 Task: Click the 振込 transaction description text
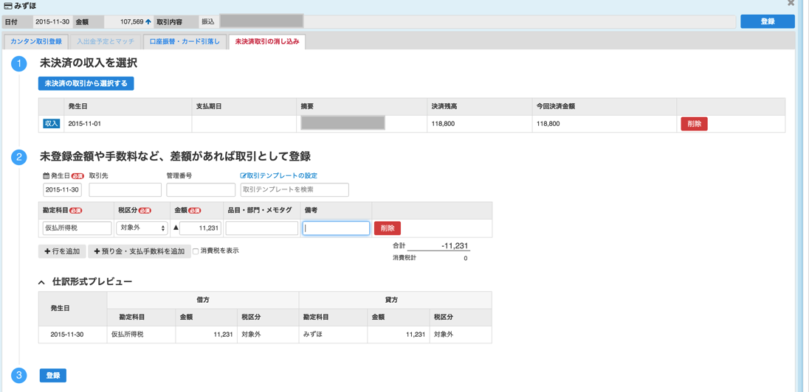207,21
